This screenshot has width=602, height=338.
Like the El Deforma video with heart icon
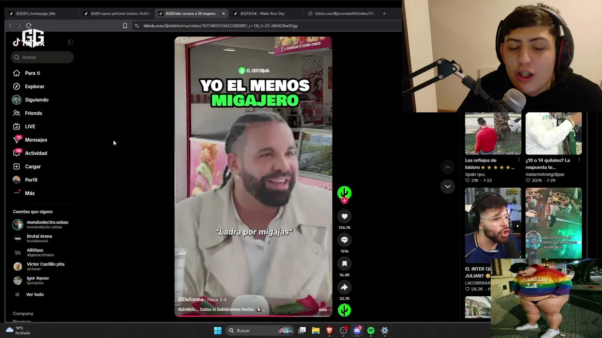[344, 216]
